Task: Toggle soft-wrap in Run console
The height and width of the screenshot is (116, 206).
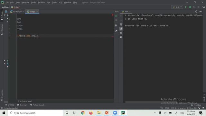Action: click(121, 24)
